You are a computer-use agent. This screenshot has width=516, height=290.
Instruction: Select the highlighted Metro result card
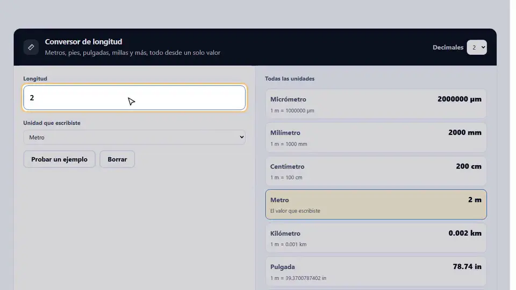[x=376, y=205]
